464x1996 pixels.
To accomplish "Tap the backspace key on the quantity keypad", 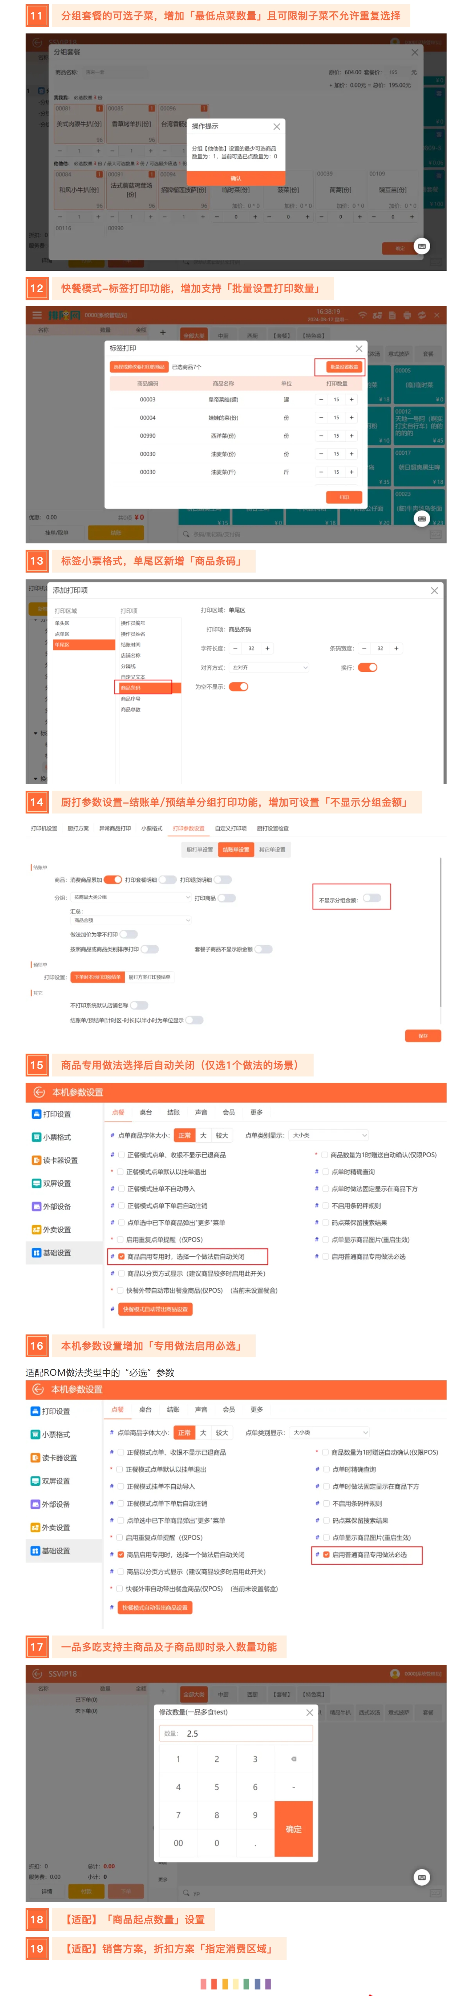I will (294, 1759).
